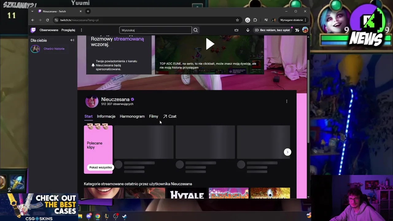This screenshot has width=393, height=221.
Task: Click the browser forward arrow
Action: click(40, 20)
